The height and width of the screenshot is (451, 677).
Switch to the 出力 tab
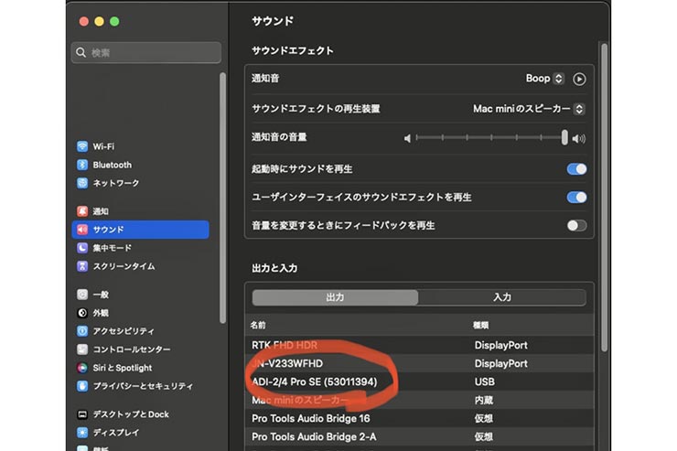[x=335, y=297]
